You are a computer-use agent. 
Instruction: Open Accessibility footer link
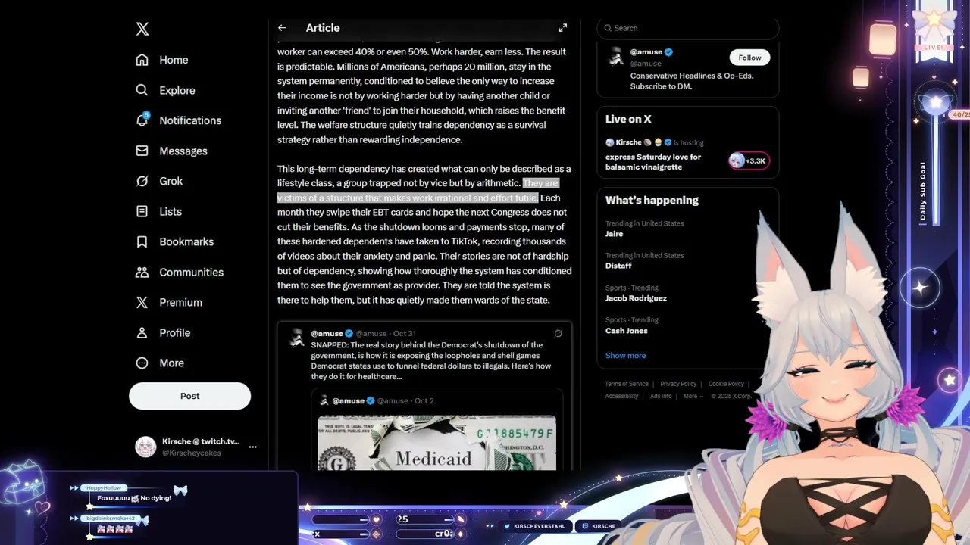pyautogui.click(x=621, y=396)
